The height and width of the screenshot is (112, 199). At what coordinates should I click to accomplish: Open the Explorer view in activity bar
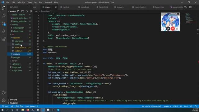(3, 8)
